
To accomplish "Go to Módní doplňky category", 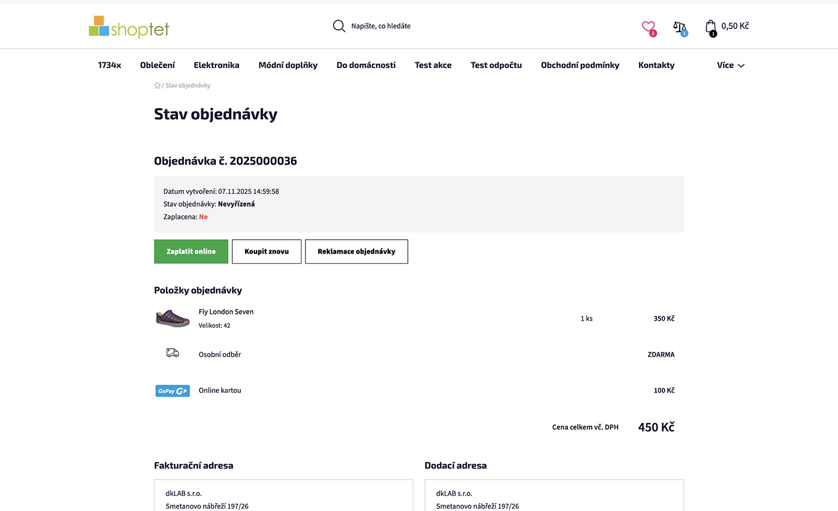I will (288, 65).
